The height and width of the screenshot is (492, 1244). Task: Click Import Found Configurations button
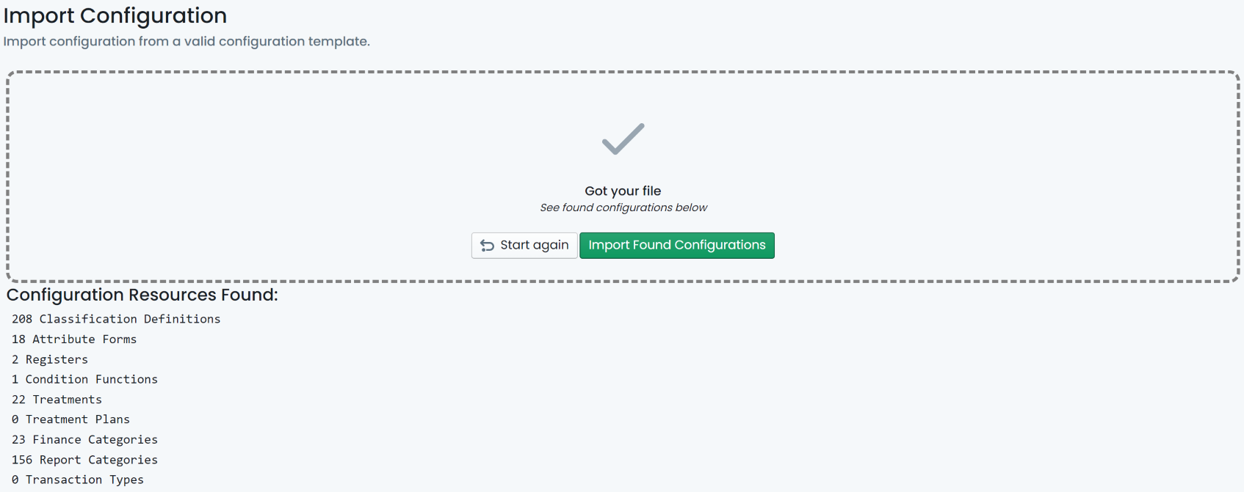pos(677,245)
